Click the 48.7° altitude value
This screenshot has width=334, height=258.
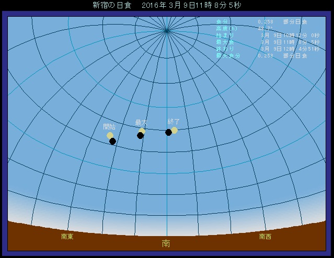click(x=266, y=29)
